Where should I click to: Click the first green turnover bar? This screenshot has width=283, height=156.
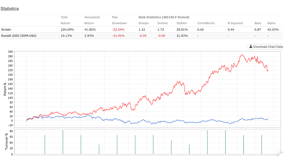click(x=45, y=145)
